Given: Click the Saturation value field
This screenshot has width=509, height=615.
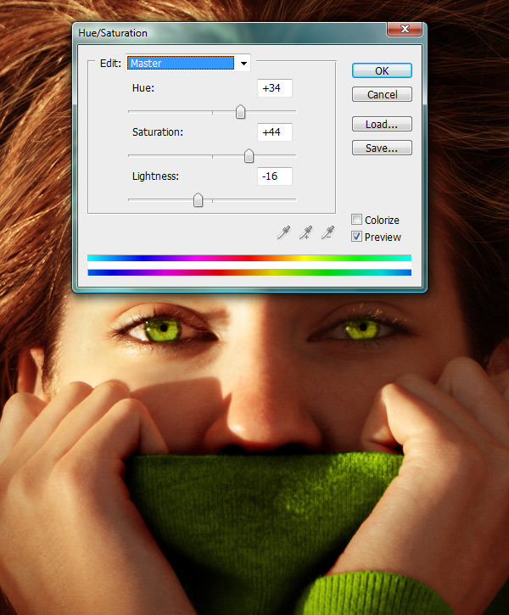Looking at the screenshot, I should tap(275, 132).
